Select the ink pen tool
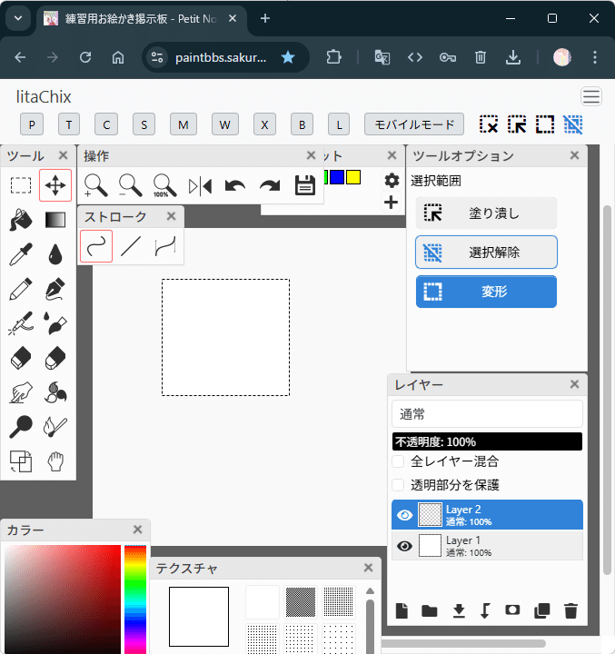 pos(55,289)
